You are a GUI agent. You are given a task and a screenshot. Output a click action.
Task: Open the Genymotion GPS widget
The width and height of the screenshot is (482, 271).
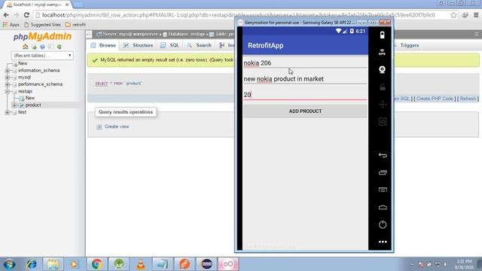click(x=382, y=52)
